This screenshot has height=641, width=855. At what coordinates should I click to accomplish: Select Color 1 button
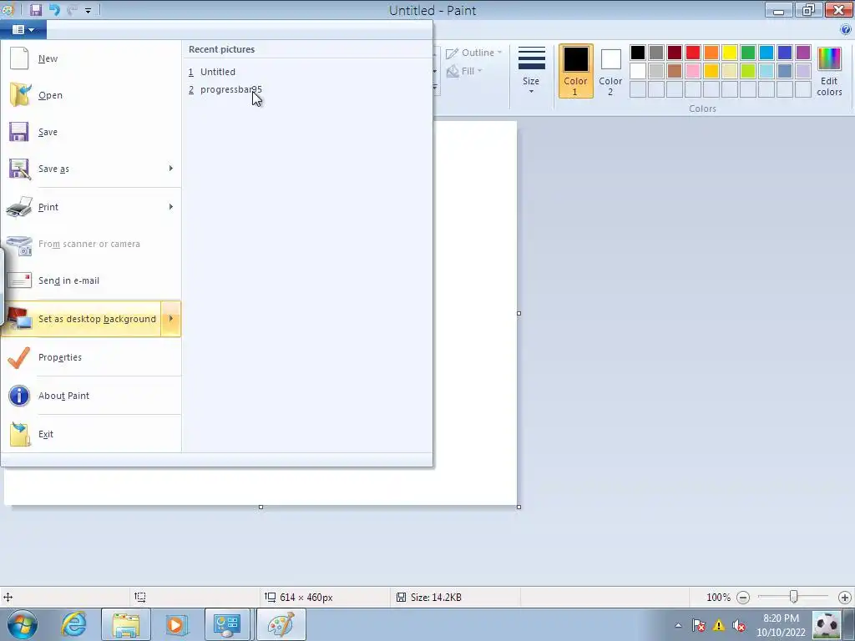575,72
